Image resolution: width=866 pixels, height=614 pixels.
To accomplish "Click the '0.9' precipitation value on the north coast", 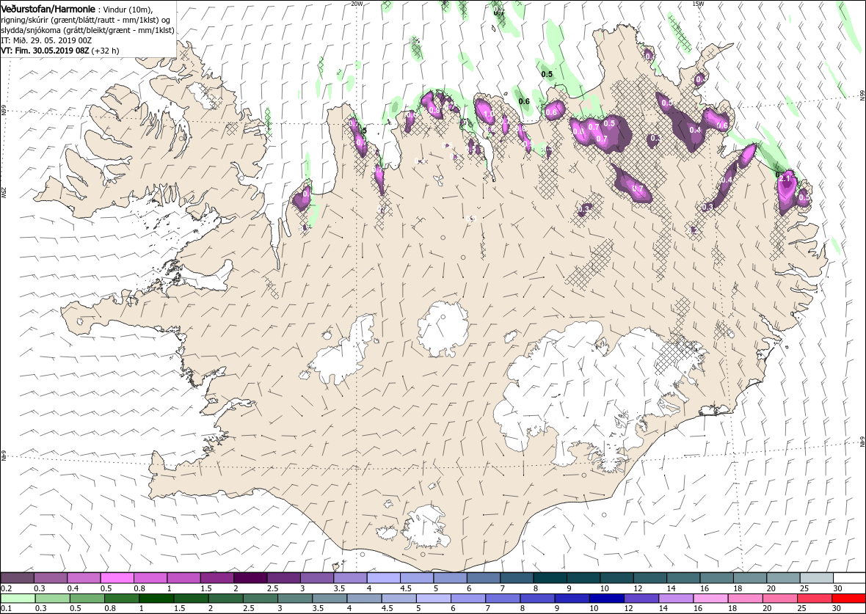I will (x=434, y=110).
